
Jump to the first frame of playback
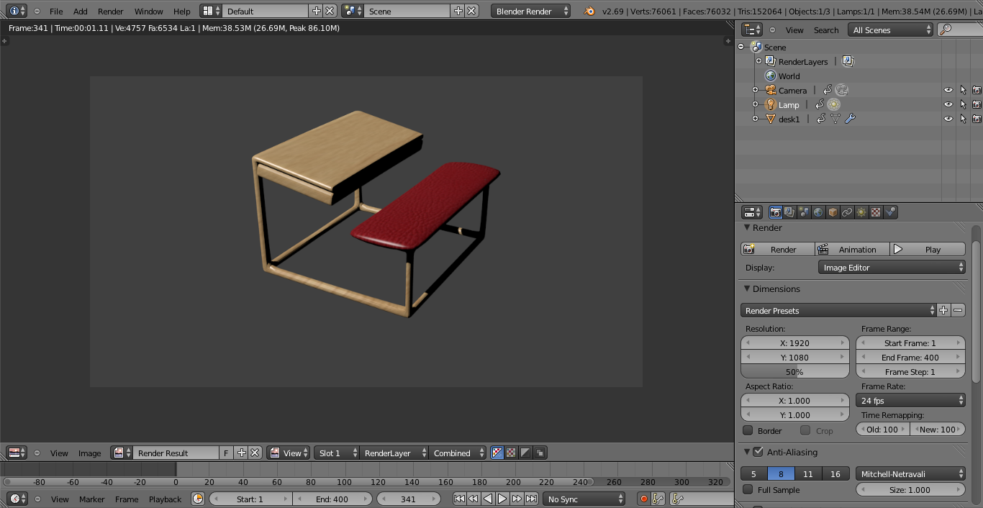tap(459, 499)
